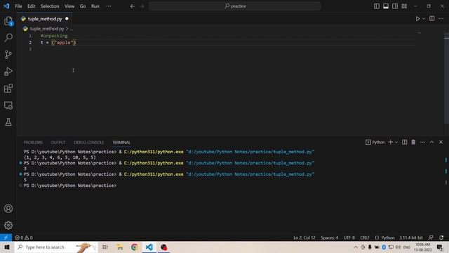Open the Windows Start menu
Screen dimensions: 449x253
(7, 247)
